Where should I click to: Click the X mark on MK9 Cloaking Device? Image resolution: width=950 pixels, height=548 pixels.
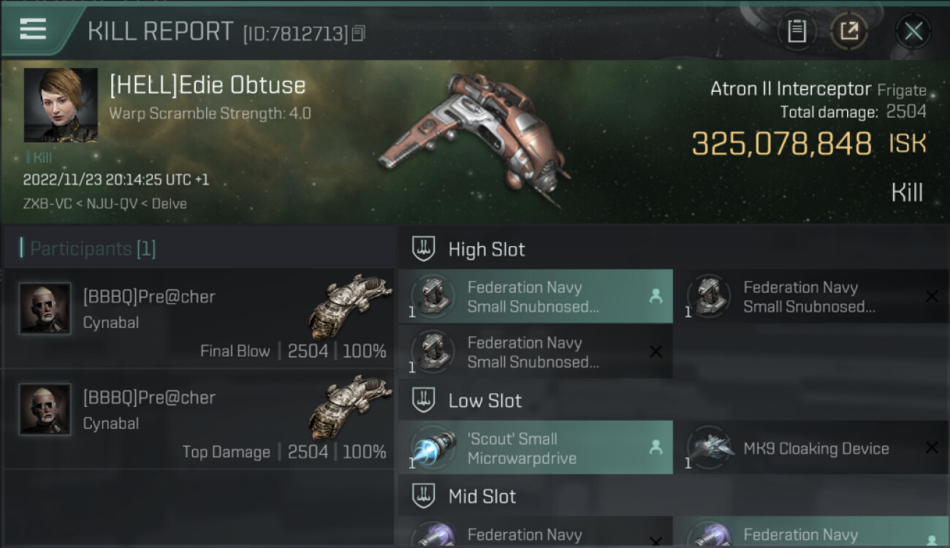pos(932,448)
